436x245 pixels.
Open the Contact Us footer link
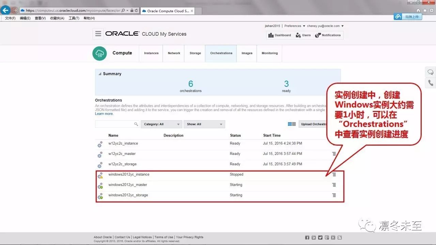tap(122, 237)
